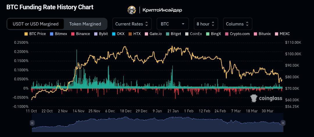Toggle the Bitget legend series
Image resolution: width=314 pixels, height=137 pixels.
click(x=173, y=34)
